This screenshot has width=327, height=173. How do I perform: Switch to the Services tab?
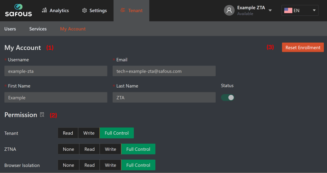(38, 29)
